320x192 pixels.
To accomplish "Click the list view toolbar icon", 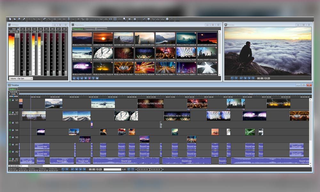I will tap(135, 19).
